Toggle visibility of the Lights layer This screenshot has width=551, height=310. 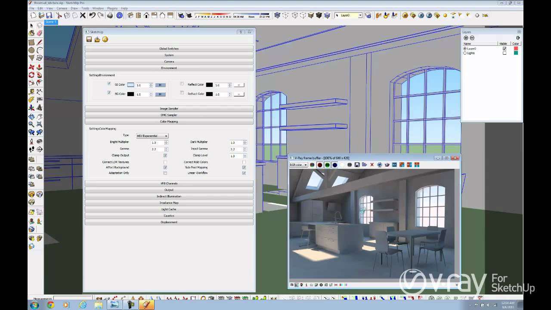[505, 53]
